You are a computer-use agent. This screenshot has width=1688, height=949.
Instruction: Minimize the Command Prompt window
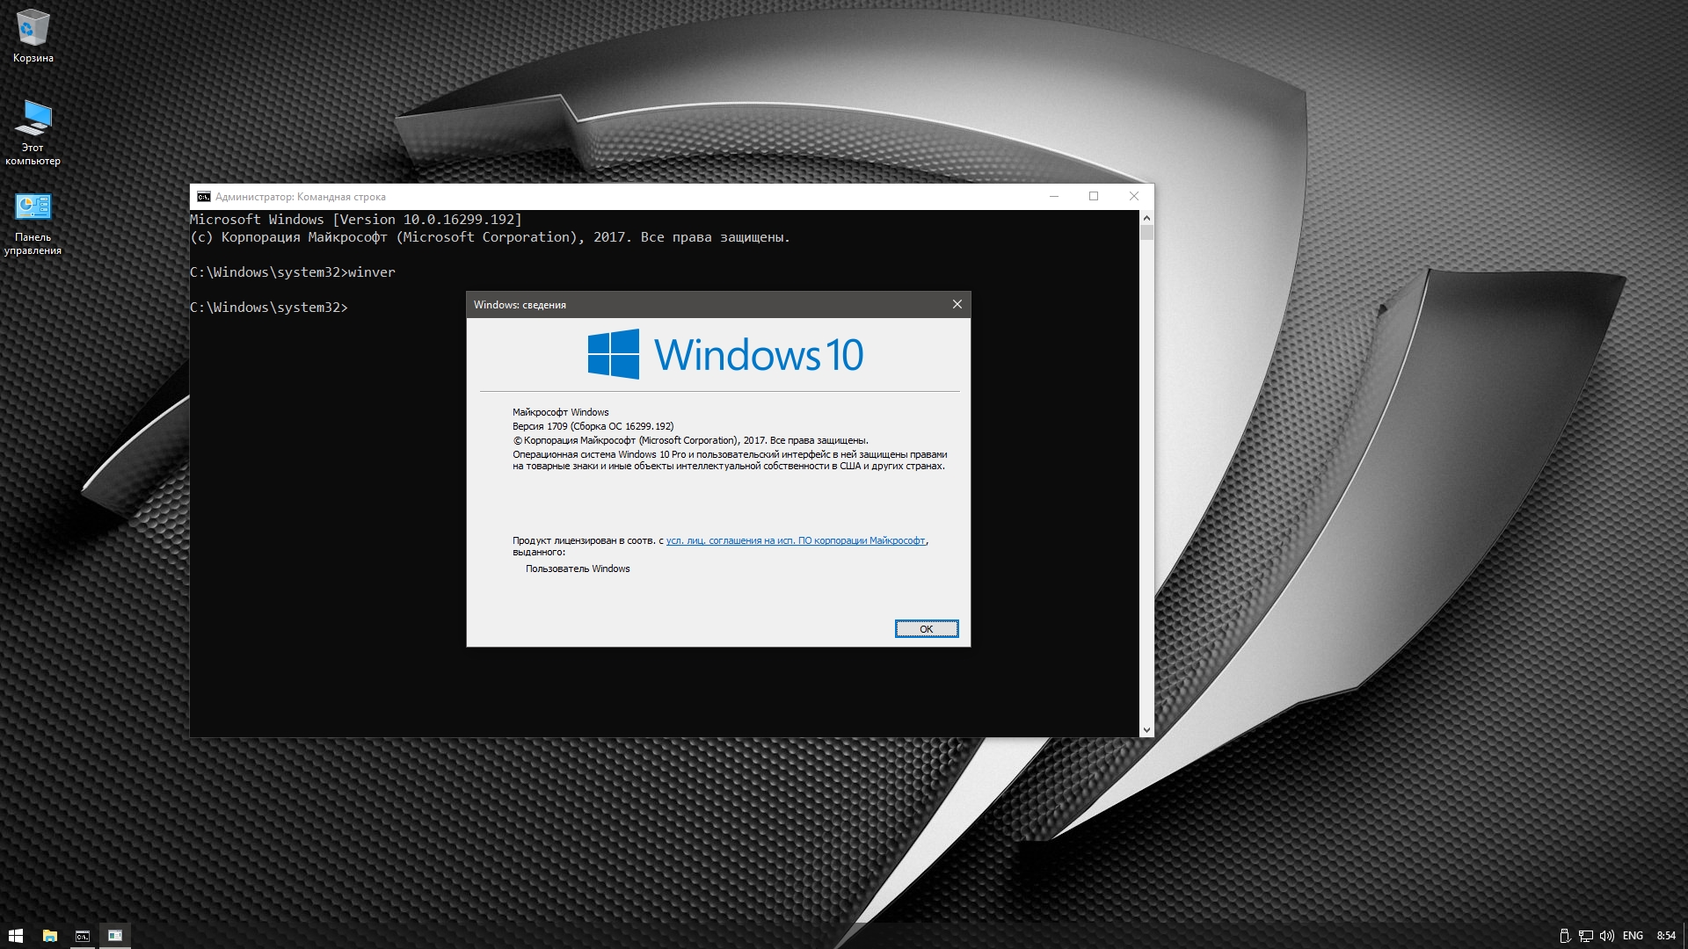[1053, 197]
